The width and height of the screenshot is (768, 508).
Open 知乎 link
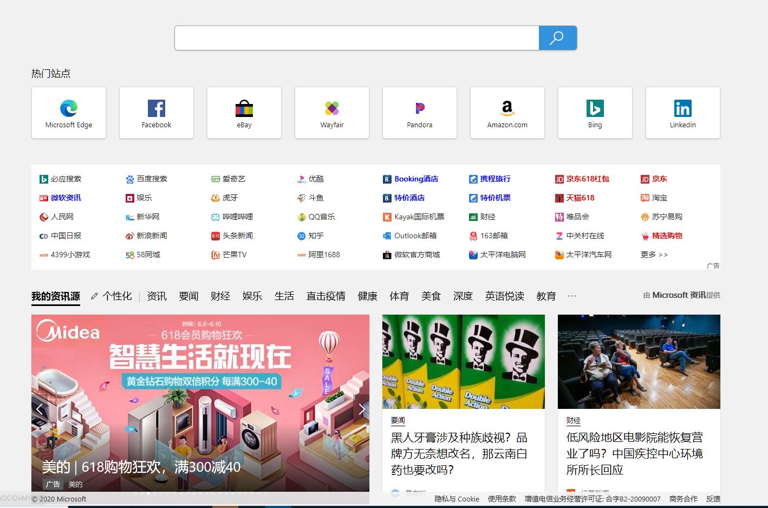310,236
